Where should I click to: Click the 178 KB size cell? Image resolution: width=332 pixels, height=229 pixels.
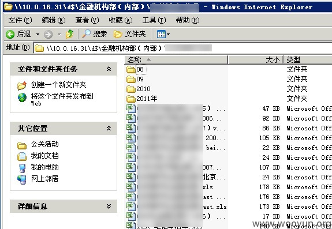(269, 187)
